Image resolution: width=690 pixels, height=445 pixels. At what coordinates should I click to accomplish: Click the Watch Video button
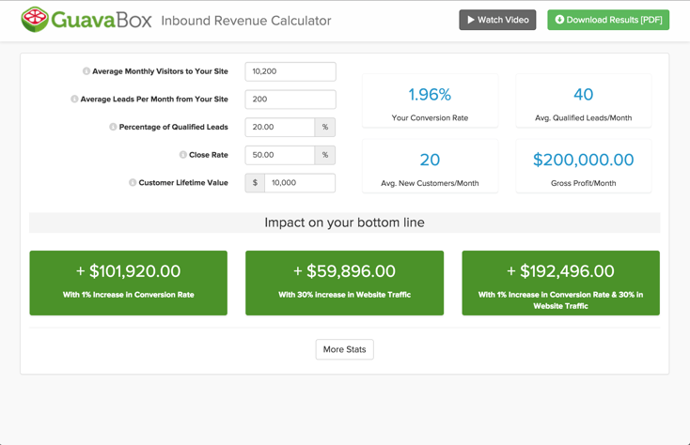[x=497, y=20]
